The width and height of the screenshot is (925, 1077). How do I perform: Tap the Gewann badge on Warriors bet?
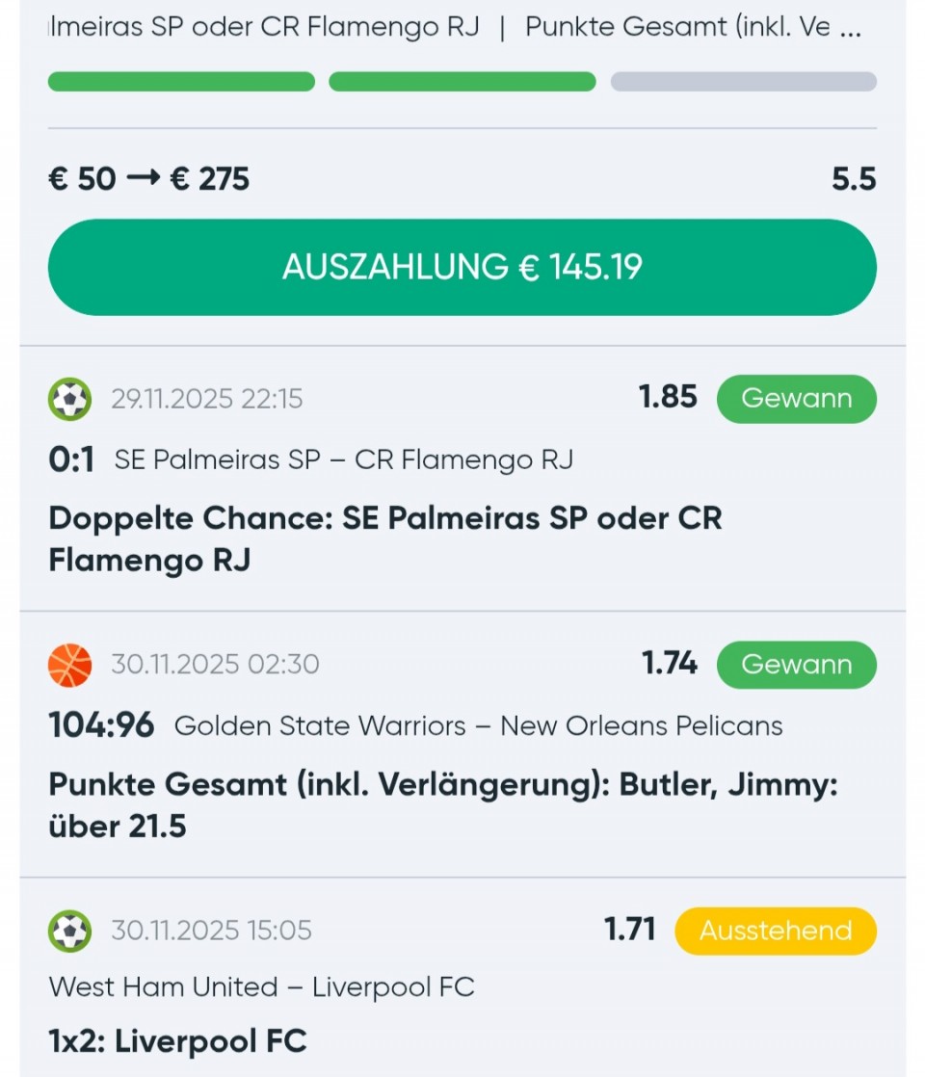pyautogui.click(x=796, y=665)
